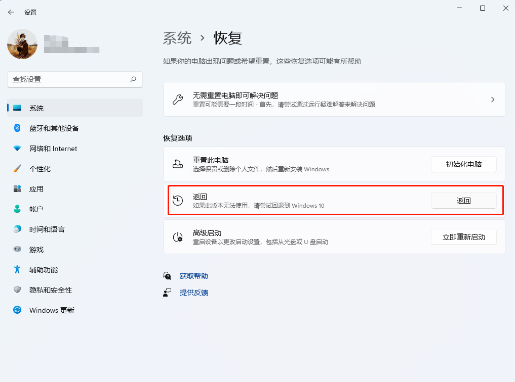Viewport: 515px width, 382px height.
Task: Click the 系统 monitor icon in sidebar
Action: tap(17, 108)
